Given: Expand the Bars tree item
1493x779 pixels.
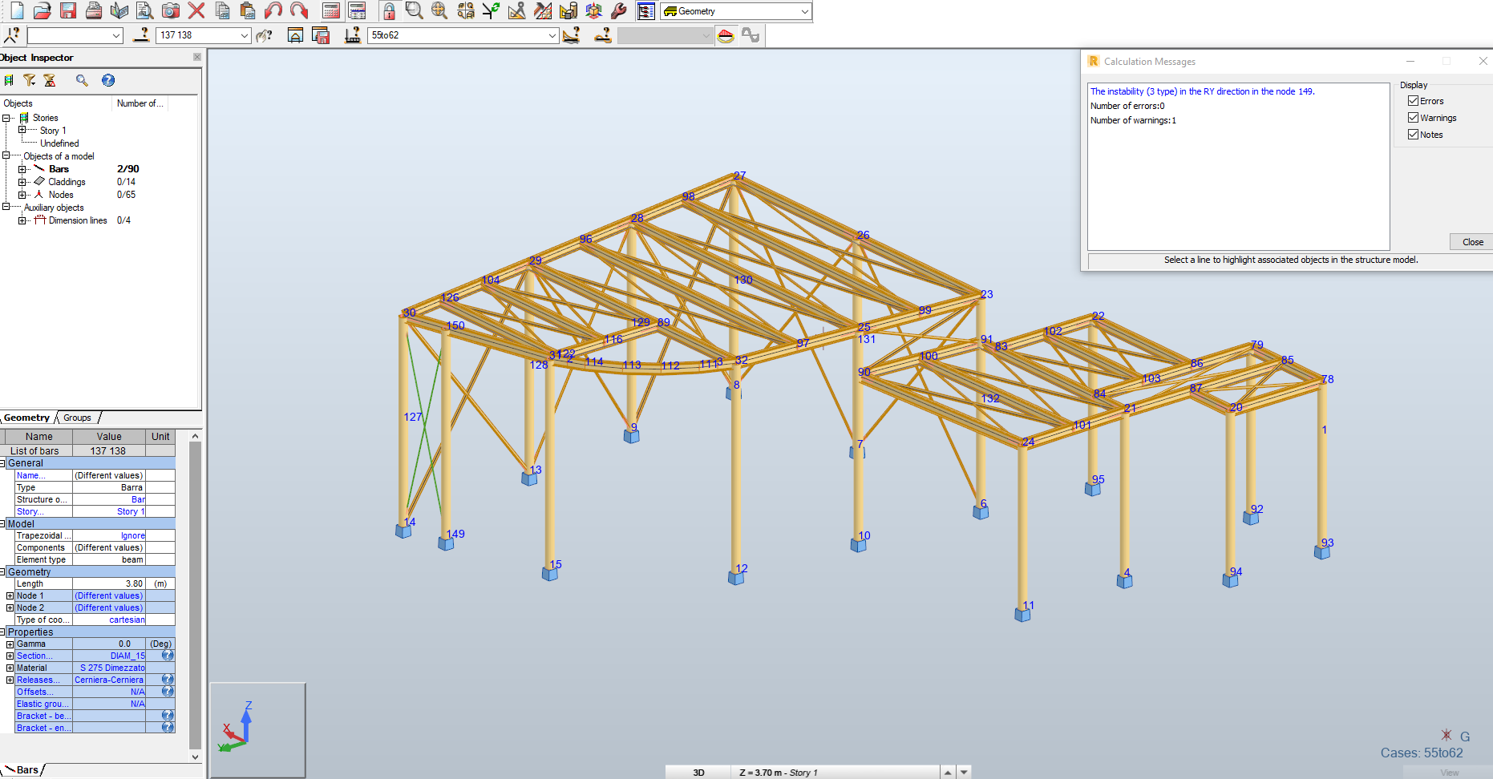Looking at the screenshot, I should point(22,168).
